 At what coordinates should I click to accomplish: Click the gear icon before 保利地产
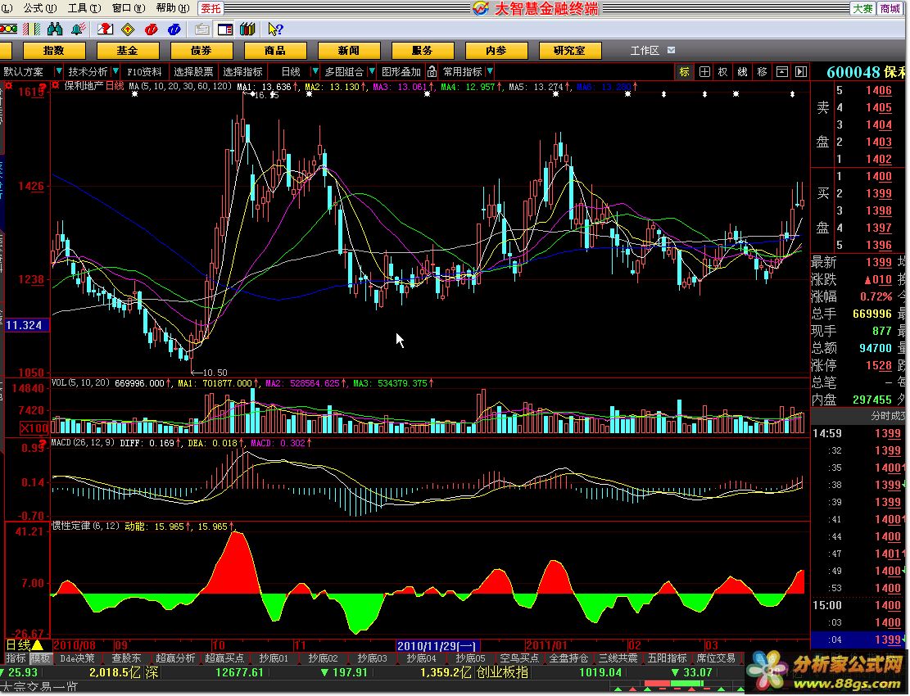[x=56, y=86]
